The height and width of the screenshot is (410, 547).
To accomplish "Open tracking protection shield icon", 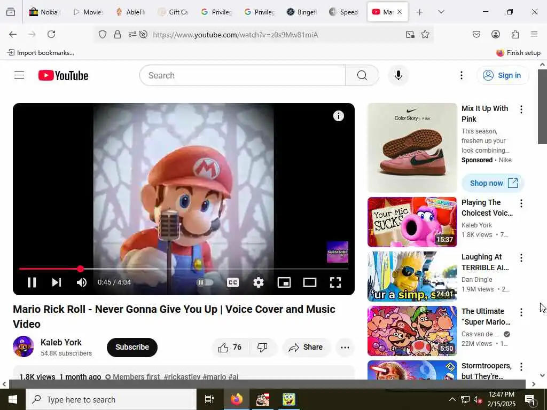I will (x=102, y=34).
